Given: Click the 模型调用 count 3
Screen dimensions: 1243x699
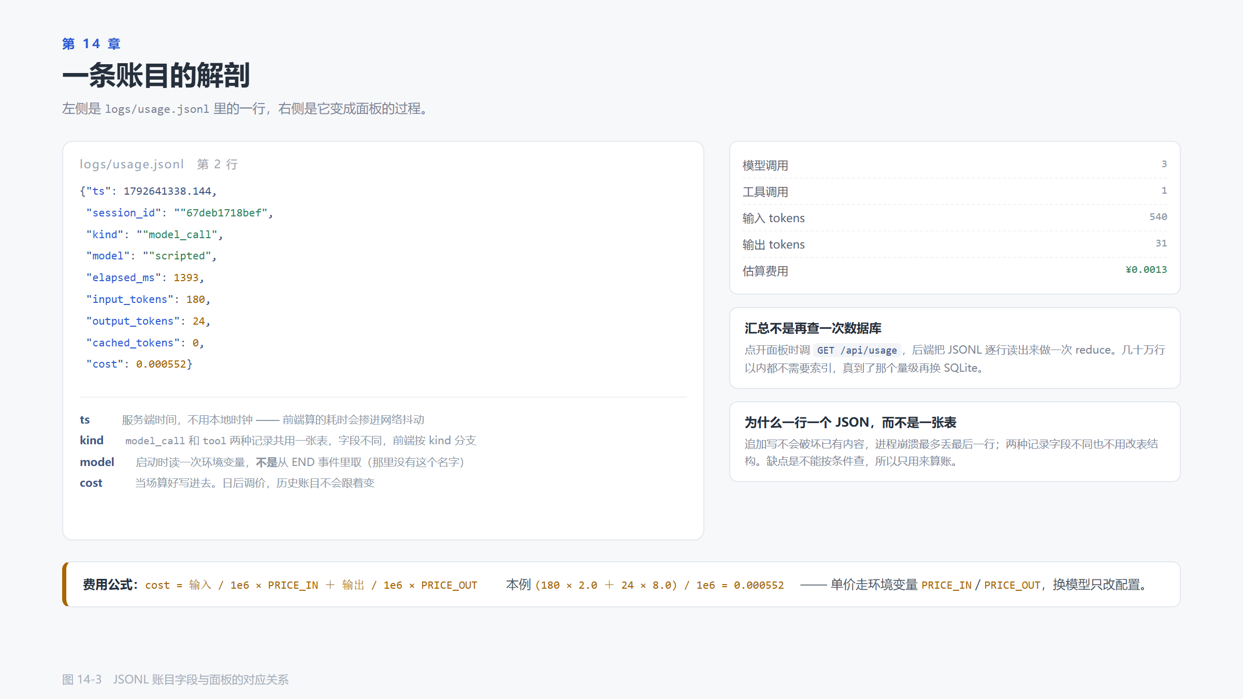Looking at the screenshot, I should (1164, 164).
